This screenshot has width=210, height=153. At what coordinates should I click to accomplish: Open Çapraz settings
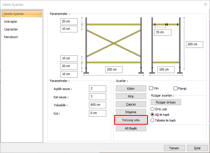coord(131,104)
